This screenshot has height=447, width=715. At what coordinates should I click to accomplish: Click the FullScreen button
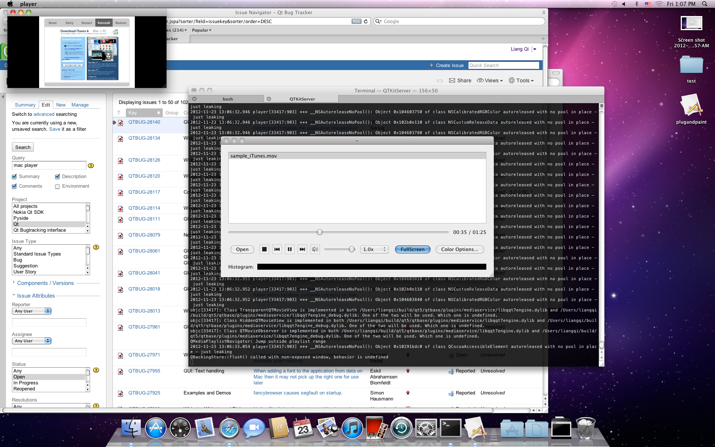(413, 249)
